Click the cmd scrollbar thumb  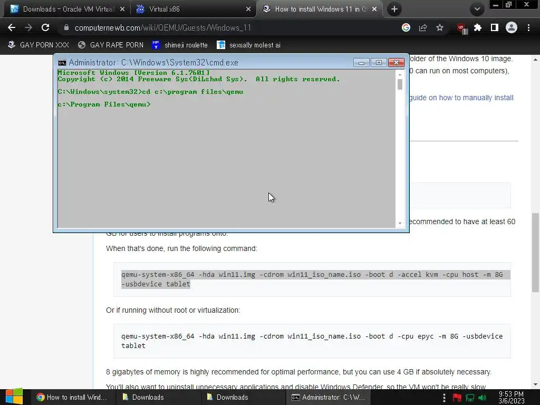point(400,84)
